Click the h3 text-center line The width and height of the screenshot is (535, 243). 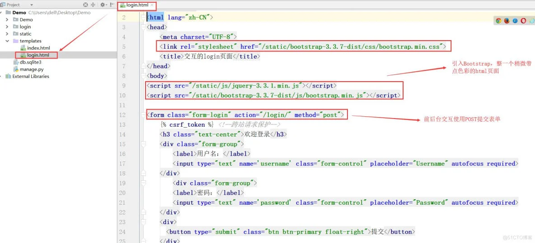[223, 134]
